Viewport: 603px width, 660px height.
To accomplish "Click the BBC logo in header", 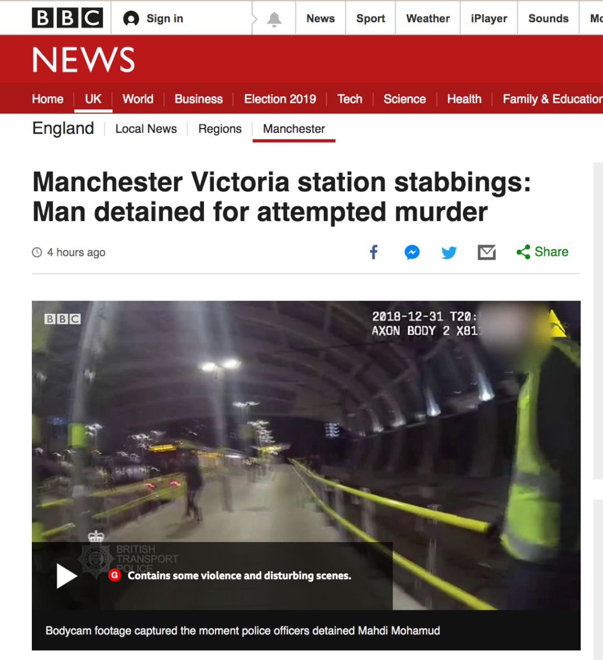I will [x=68, y=18].
